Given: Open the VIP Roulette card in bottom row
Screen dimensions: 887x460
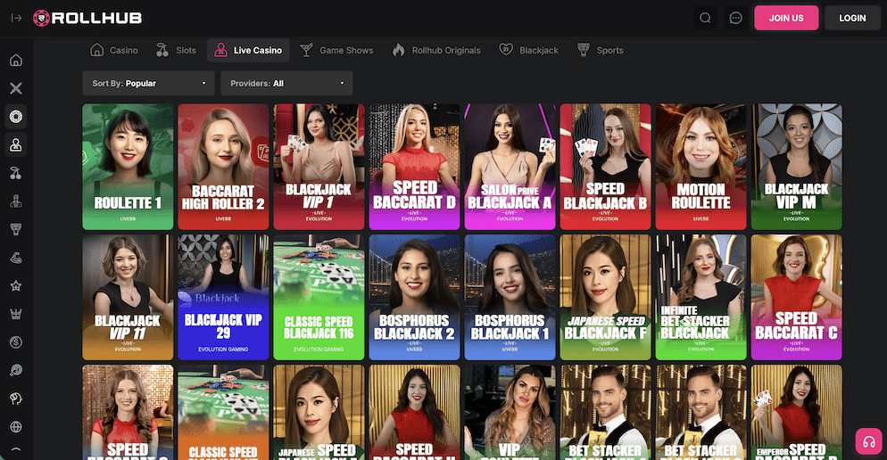Looking at the screenshot, I should pyautogui.click(x=510, y=413).
